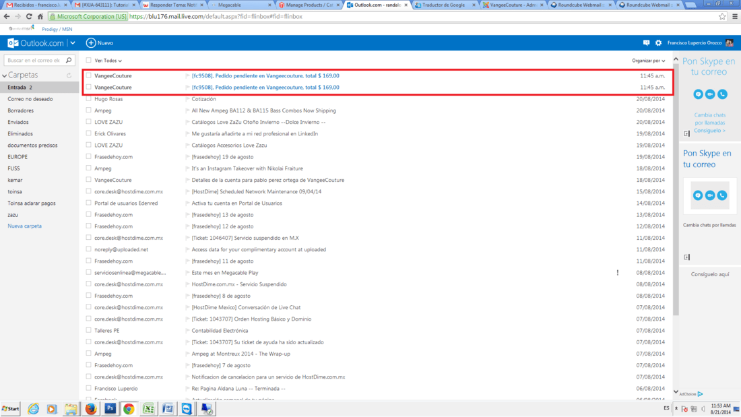This screenshot has height=417, width=741.
Task: Click the user profile picture
Action: click(x=730, y=43)
